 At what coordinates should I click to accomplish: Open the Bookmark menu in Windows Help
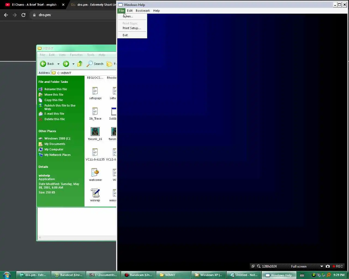click(143, 11)
